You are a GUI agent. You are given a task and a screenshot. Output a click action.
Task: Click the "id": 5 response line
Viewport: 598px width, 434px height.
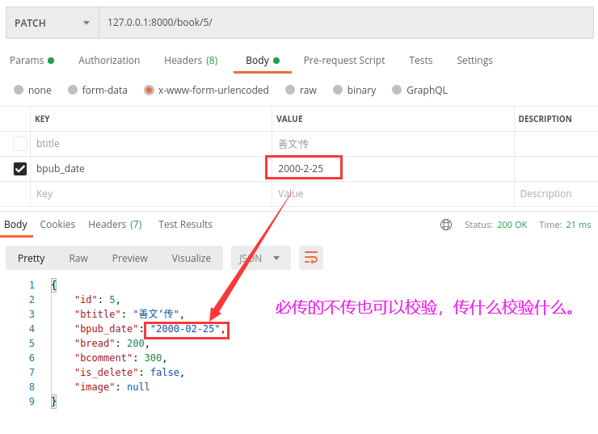click(98, 300)
